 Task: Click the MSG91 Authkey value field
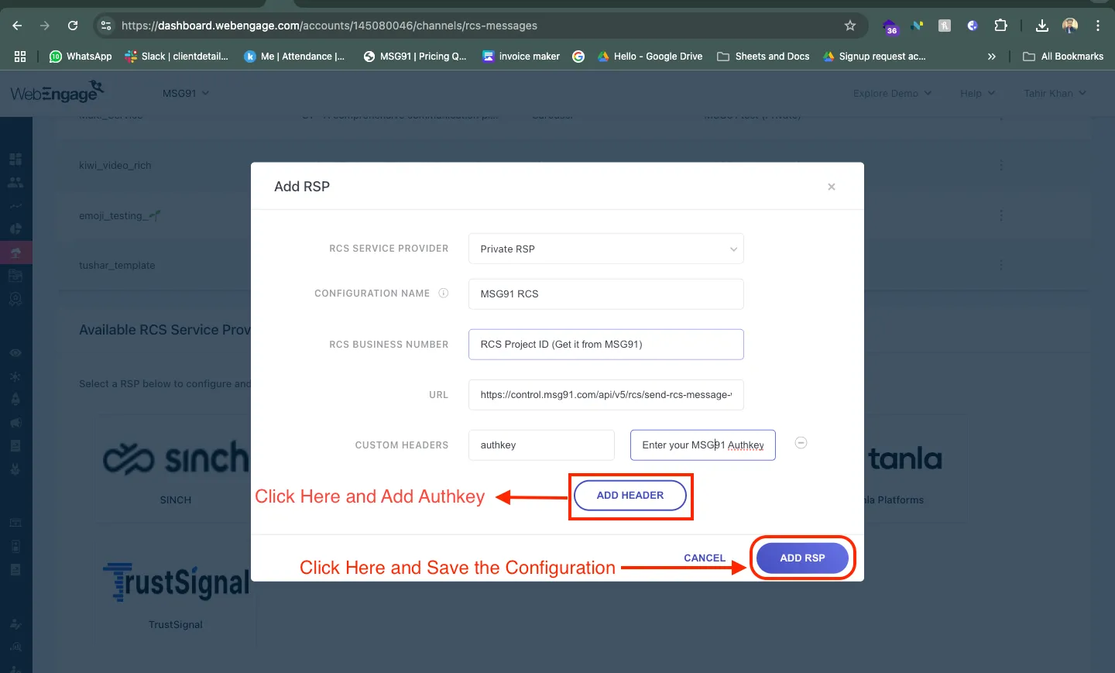(x=702, y=445)
